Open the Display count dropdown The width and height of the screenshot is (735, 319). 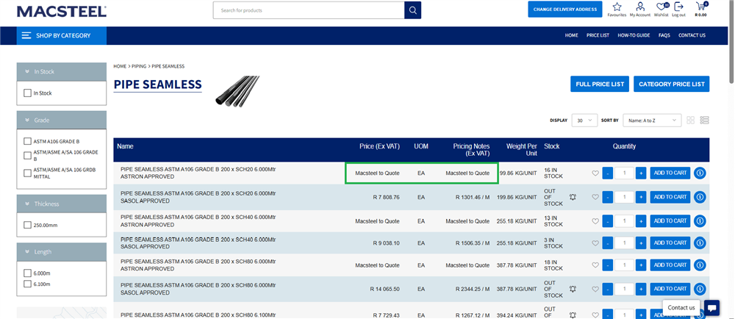(x=584, y=120)
